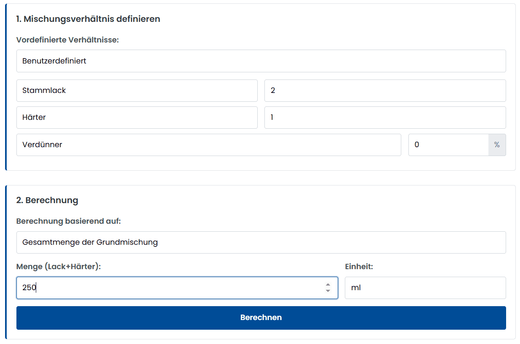
Task: Decrease the Menge value with the down arrow
Action: click(x=328, y=291)
